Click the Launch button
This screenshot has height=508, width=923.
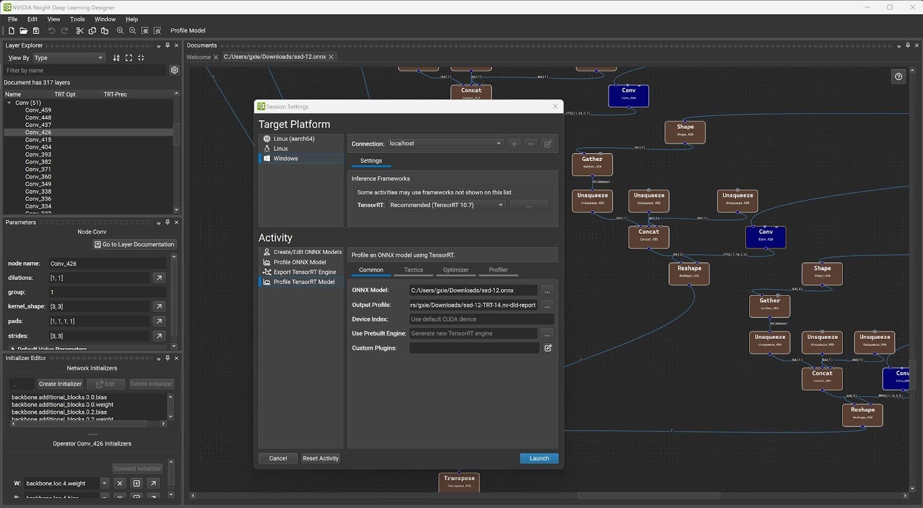coord(539,458)
